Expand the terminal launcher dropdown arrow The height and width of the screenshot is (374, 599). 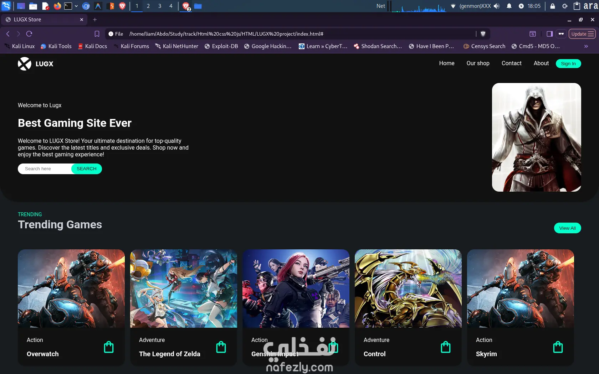[76, 6]
